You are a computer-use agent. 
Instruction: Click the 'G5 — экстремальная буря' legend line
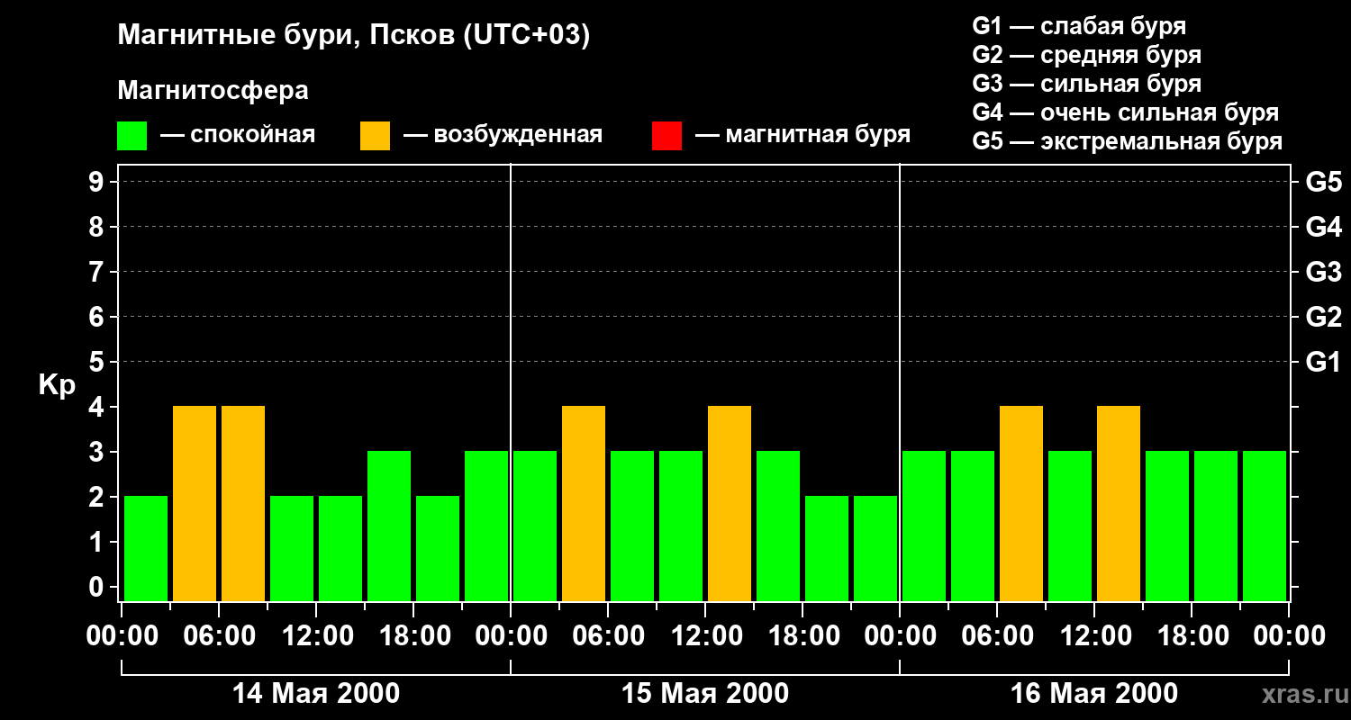click(x=1127, y=141)
